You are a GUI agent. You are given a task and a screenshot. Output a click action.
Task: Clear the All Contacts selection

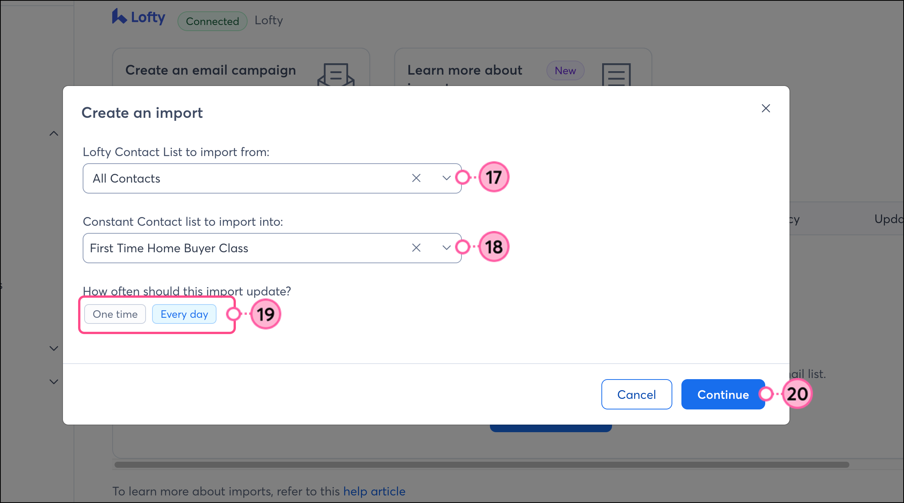pyautogui.click(x=416, y=178)
